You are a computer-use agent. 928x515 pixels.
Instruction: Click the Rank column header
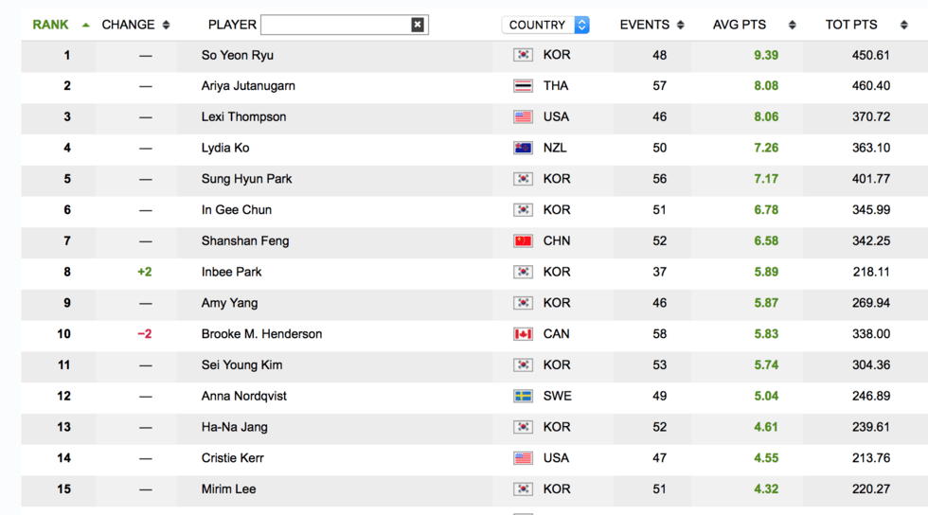tap(50, 25)
